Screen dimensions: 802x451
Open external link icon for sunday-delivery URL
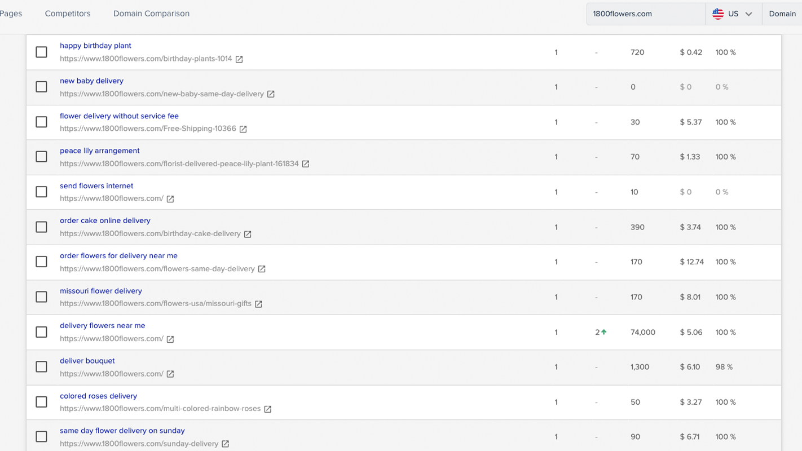[226, 444]
